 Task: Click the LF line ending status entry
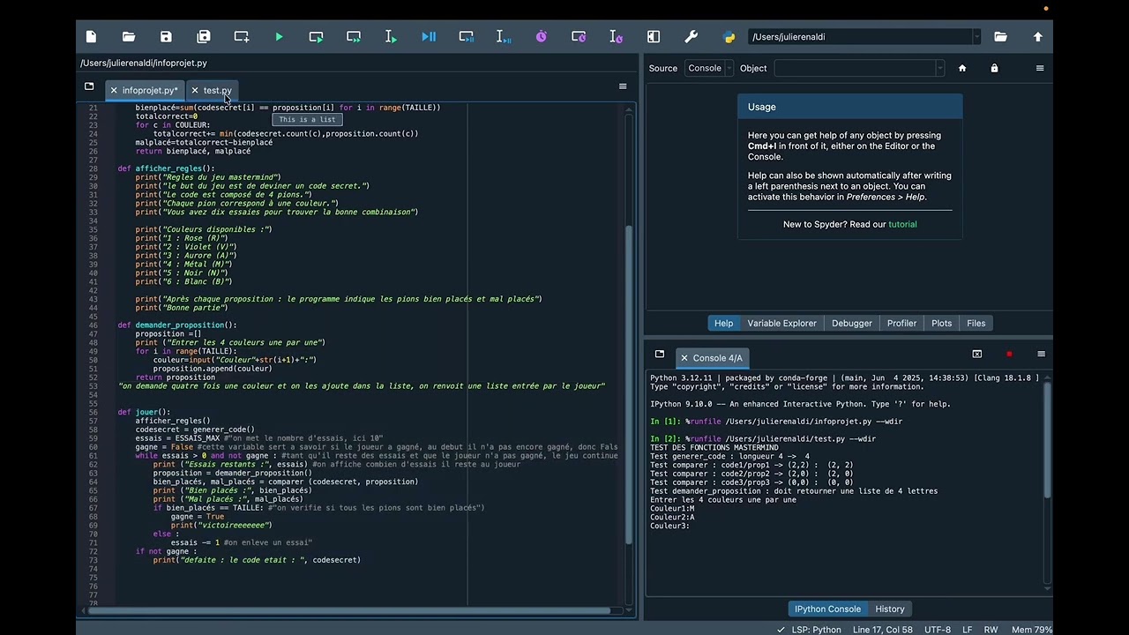[967, 630]
